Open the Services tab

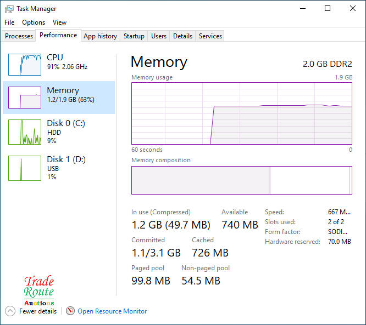[x=210, y=36]
